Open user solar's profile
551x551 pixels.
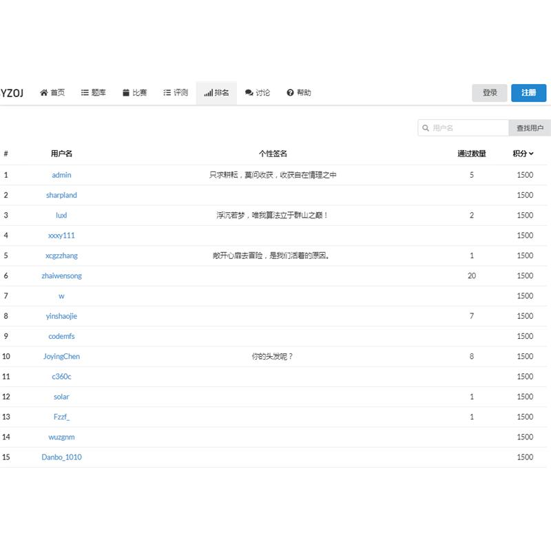[x=61, y=397]
